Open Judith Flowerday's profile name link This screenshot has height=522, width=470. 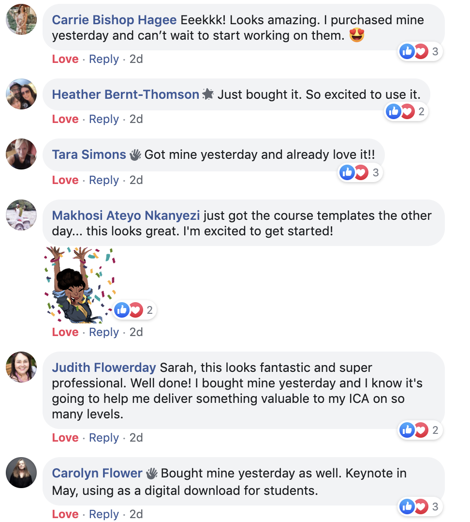pos(104,368)
